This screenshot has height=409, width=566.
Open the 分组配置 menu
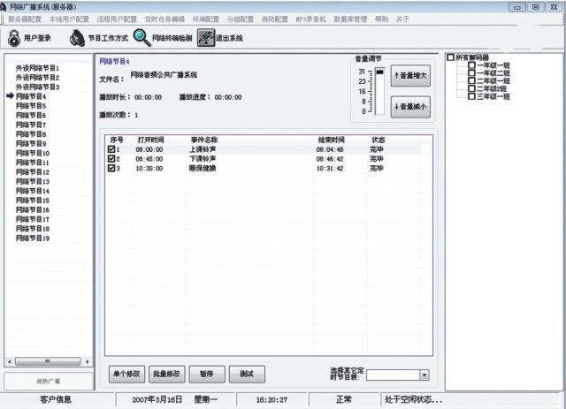241,19
